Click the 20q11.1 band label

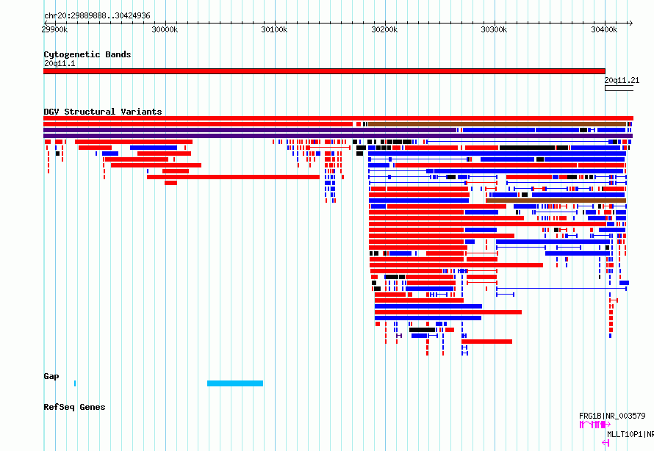[x=60, y=63]
